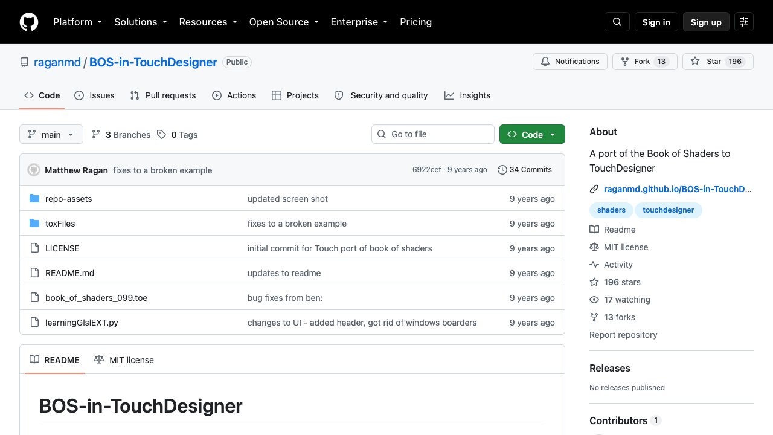Click the Sign in button

[656, 22]
